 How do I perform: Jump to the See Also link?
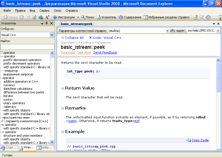click(x=84, y=52)
